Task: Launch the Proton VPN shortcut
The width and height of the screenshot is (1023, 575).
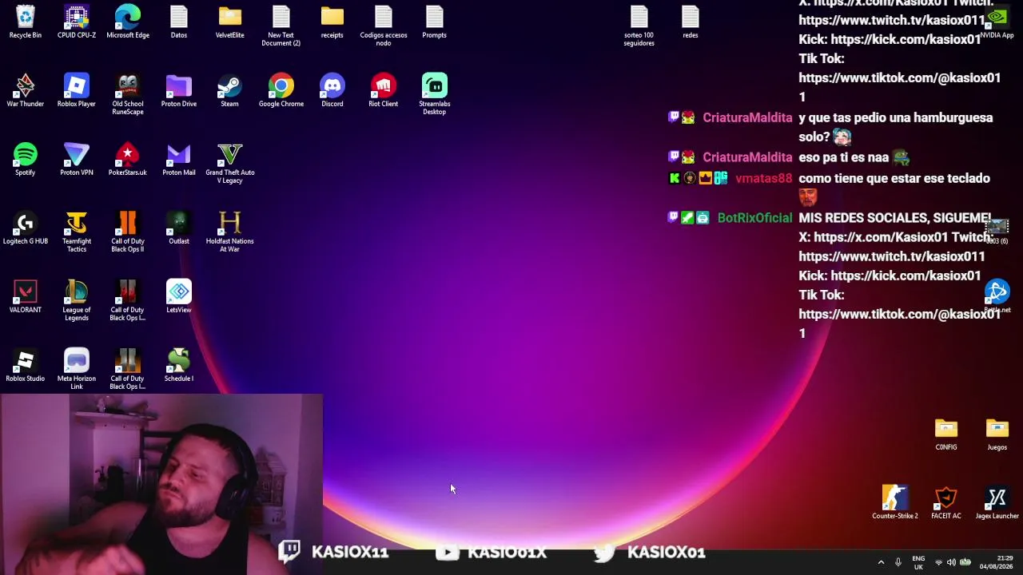Action: [x=77, y=159]
